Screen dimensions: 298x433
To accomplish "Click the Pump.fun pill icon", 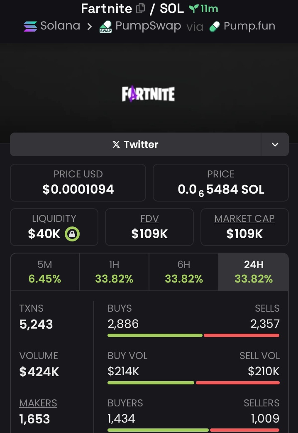I will (215, 27).
